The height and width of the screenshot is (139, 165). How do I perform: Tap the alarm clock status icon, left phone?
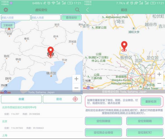[x=49, y=3]
